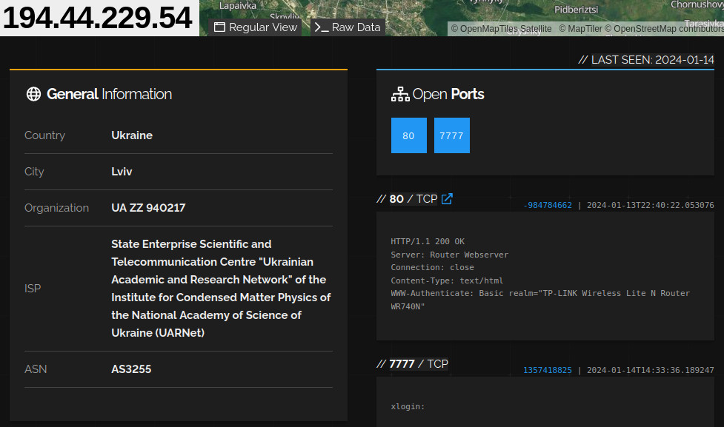Open port 80 details via external link icon

[x=445, y=198]
